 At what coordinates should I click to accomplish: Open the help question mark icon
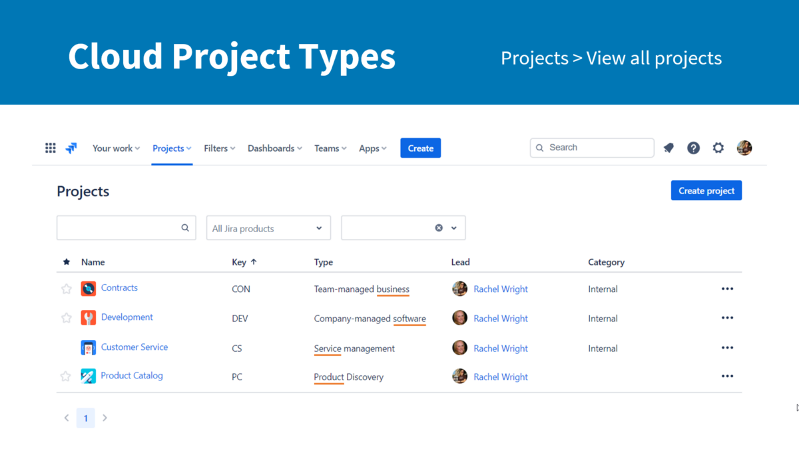pyautogui.click(x=693, y=148)
